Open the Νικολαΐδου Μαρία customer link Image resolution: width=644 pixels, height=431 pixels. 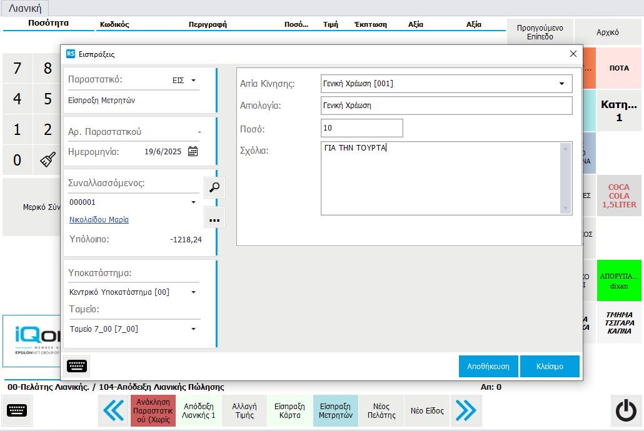click(99, 220)
